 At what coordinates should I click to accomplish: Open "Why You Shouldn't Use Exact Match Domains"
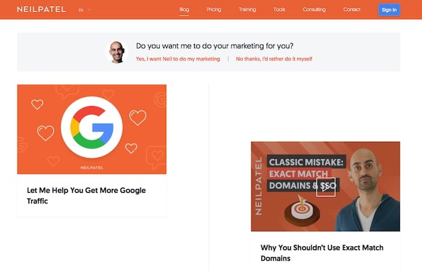tap(322, 253)
